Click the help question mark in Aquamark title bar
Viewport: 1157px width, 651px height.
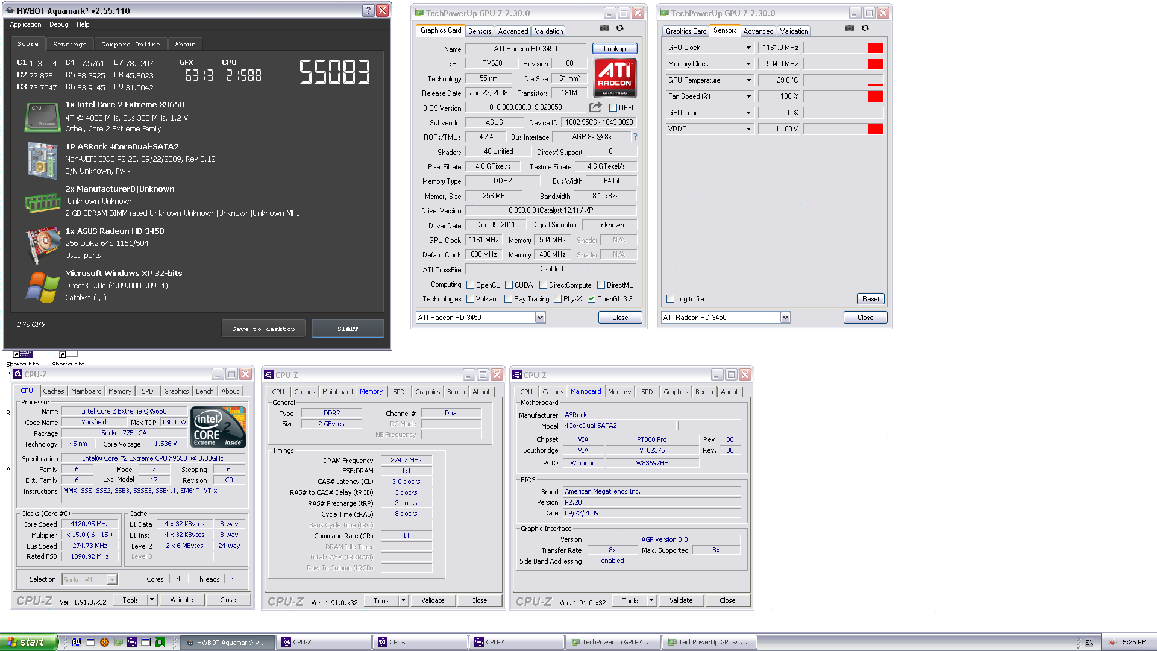click(x=368, y=10)
